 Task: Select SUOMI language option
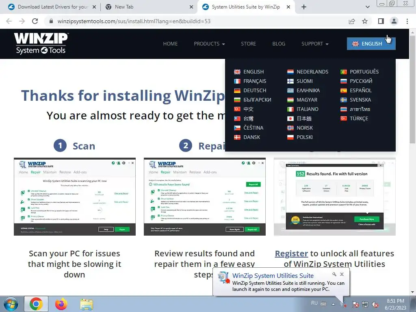point(300,81)
